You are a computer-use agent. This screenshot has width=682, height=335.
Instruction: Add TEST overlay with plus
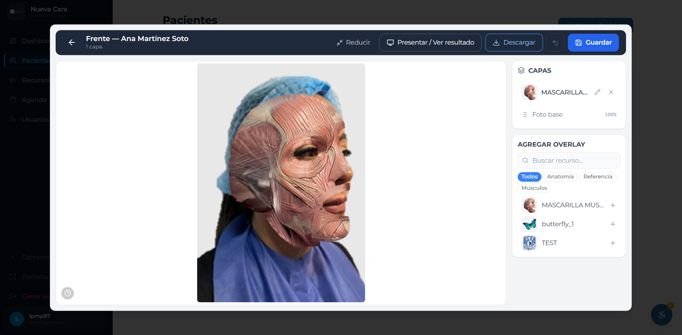(x=613, y=243)
